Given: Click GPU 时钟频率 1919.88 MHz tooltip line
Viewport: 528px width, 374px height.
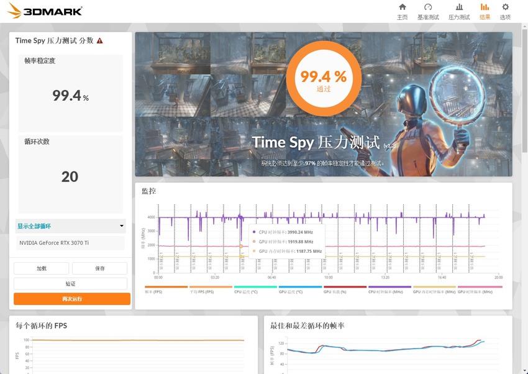Looking at the screenshot, I should [x=283, y=242].
